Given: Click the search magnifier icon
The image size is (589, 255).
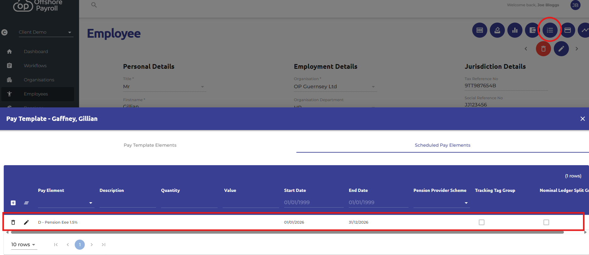Looking at the screenshot, I should 94,5.
